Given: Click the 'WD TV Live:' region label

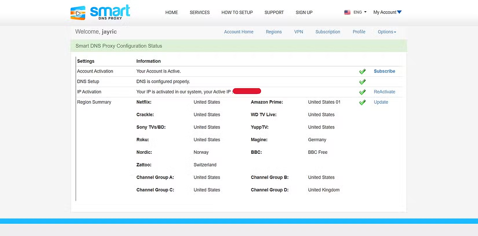Looking at the screenshot, I should (x=264, y=115).
